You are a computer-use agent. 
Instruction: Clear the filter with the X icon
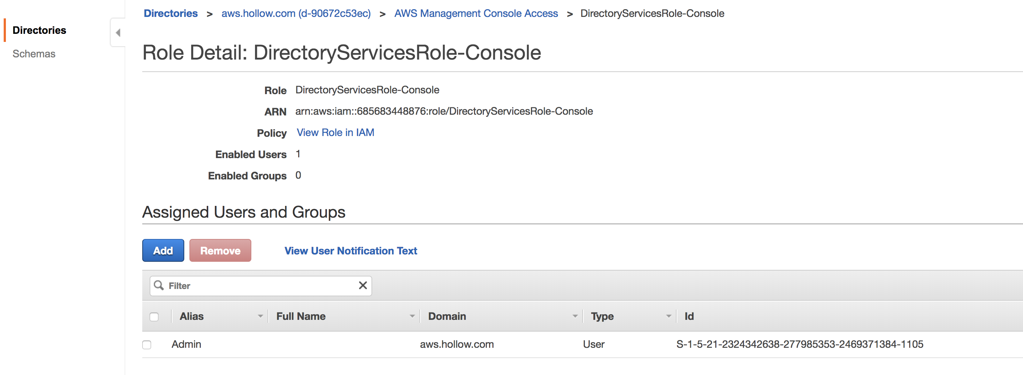click(x=362, y=285)
